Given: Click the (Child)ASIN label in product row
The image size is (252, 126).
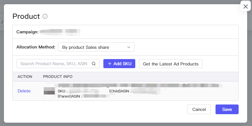Looking at the screenshot, I should coord(119,91).
